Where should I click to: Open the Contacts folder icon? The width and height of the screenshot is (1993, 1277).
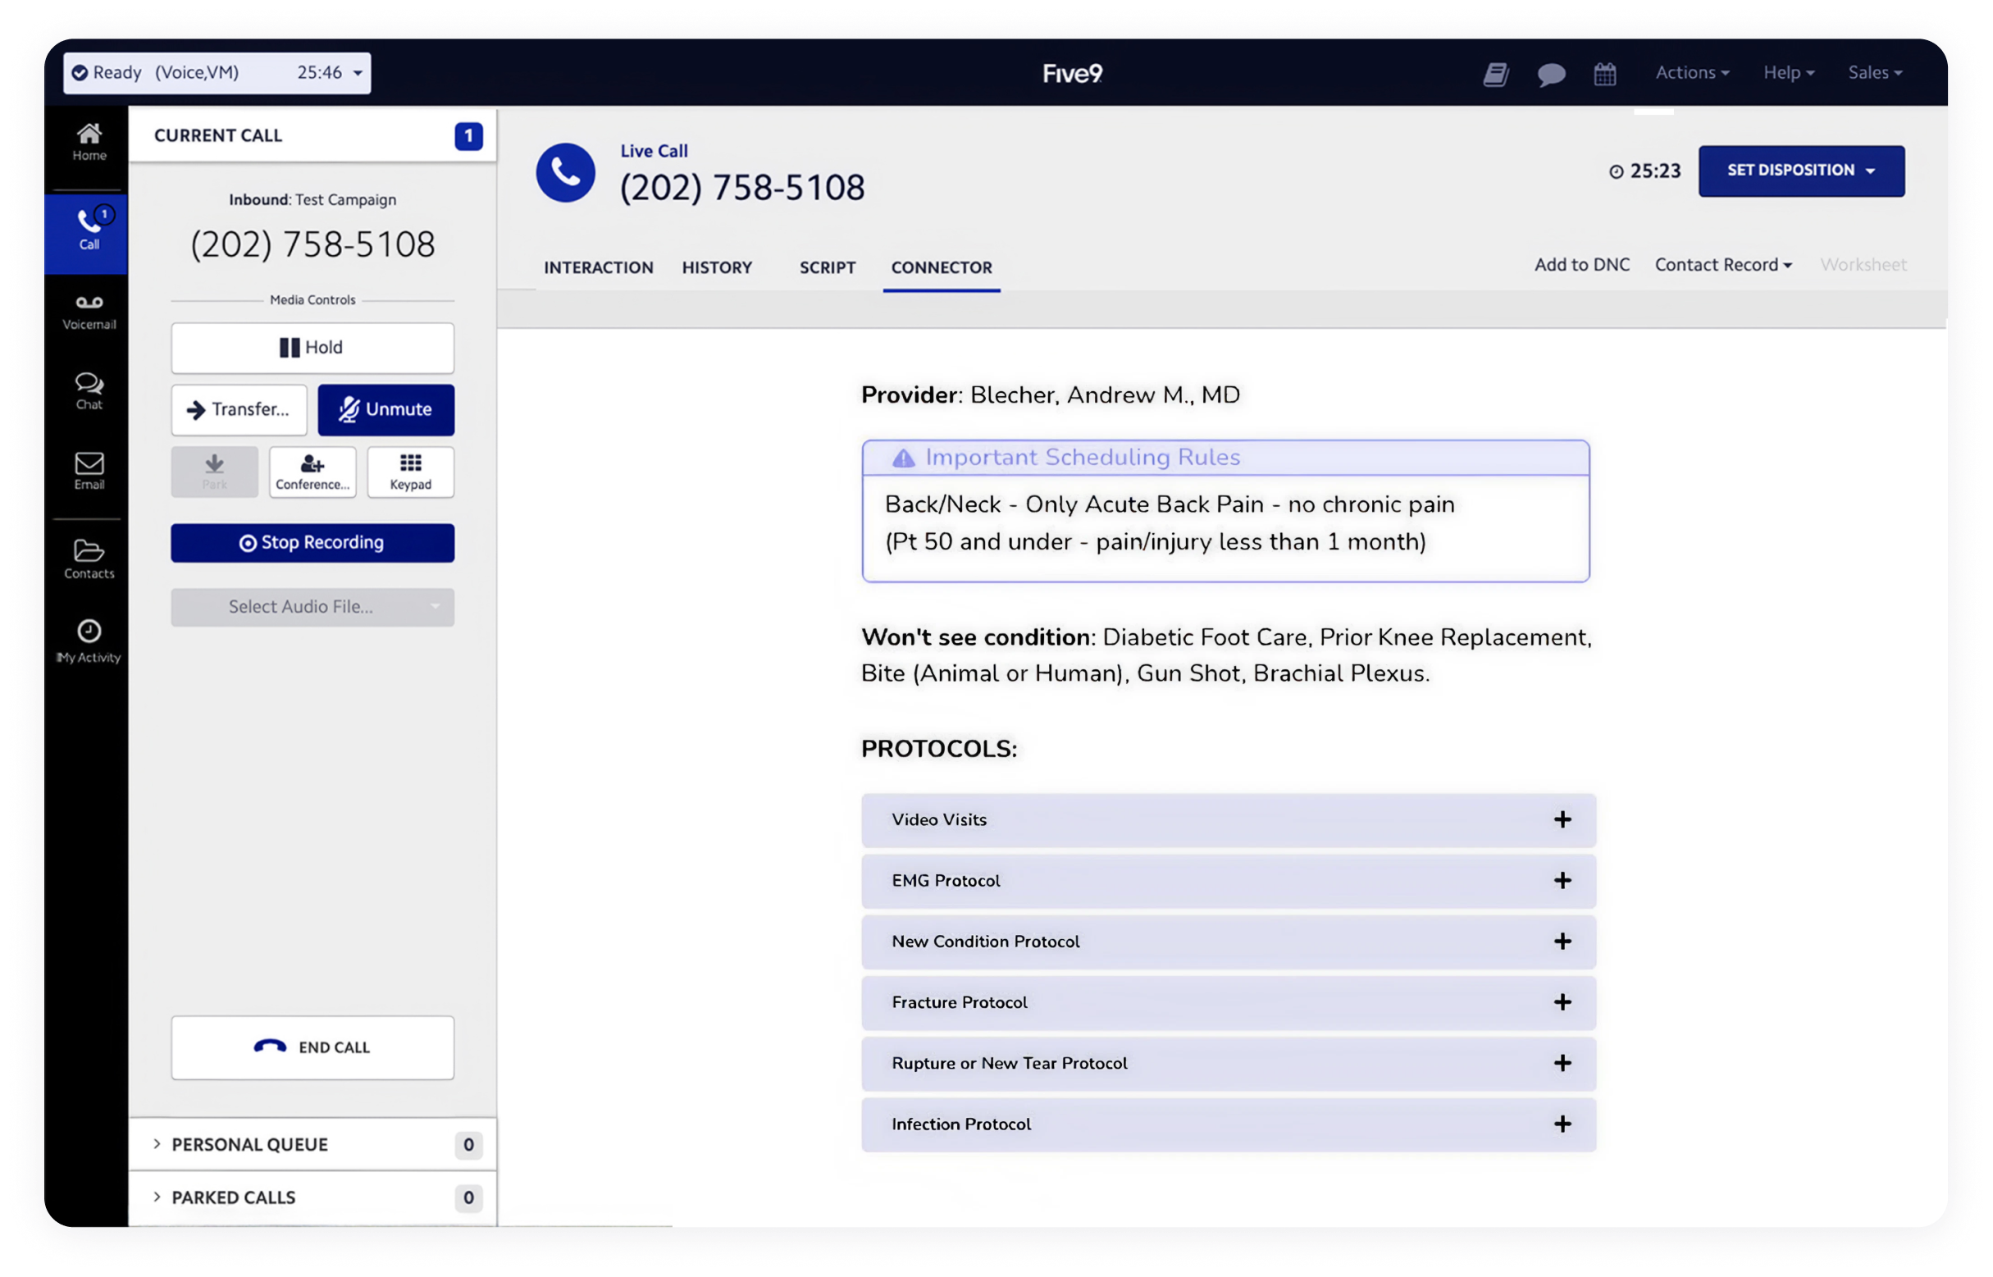89,559
